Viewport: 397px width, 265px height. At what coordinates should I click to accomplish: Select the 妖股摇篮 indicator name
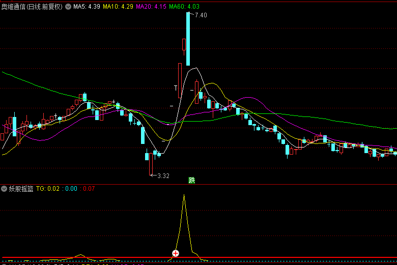pyautogui.click(x=21, y=189)
